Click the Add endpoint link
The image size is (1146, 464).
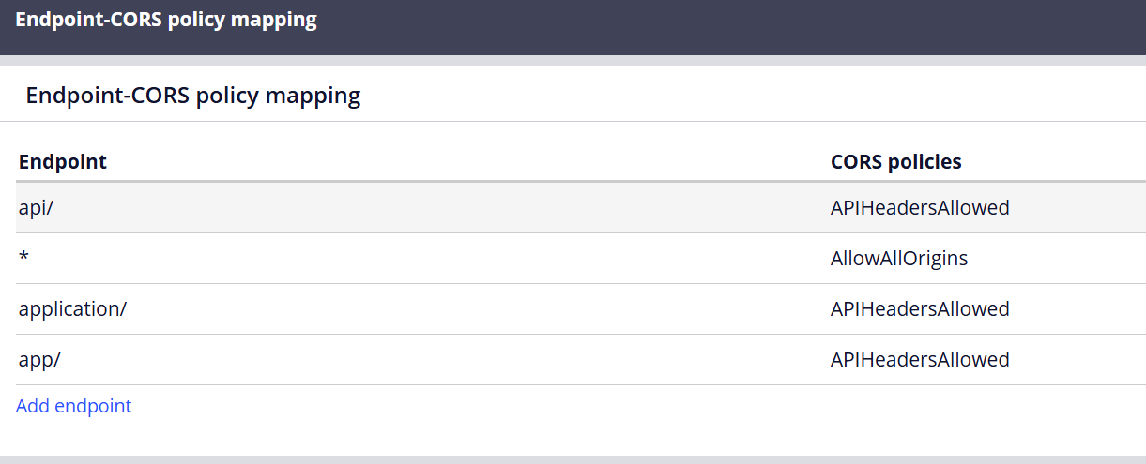click(74, 406)
